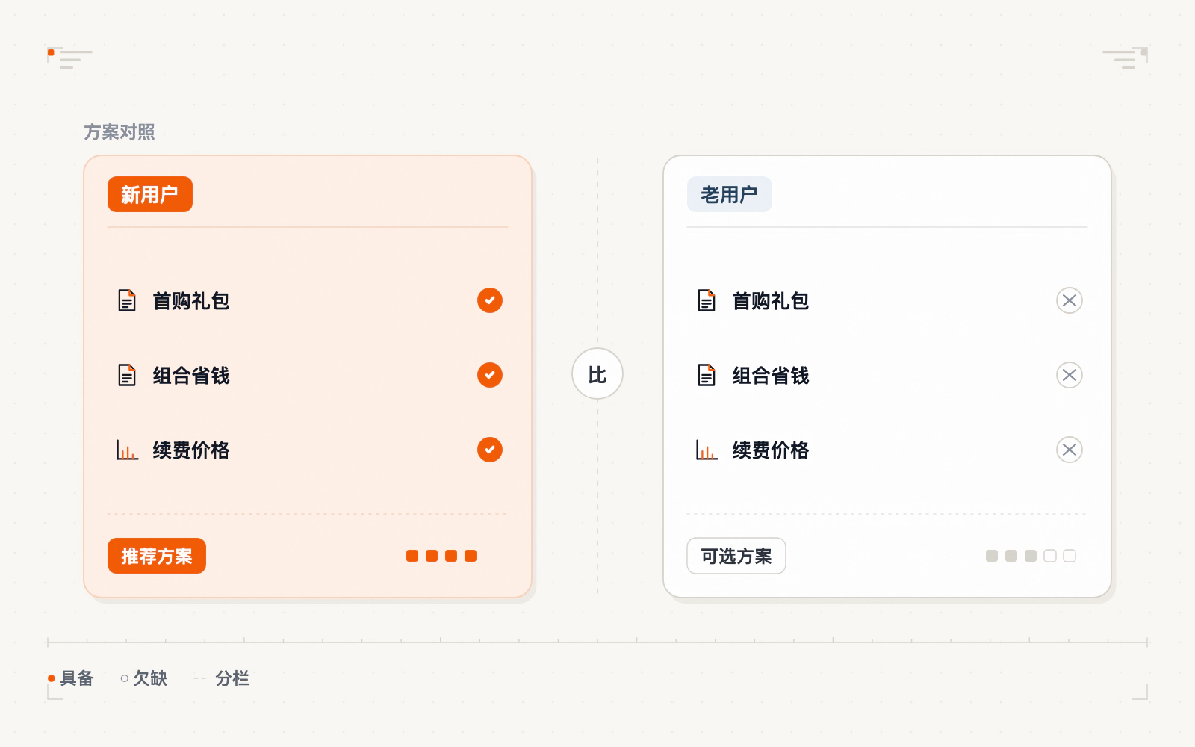
Task: Toggle the X mark for 首购礼包 under 老用户
Action: [1070, 300]
